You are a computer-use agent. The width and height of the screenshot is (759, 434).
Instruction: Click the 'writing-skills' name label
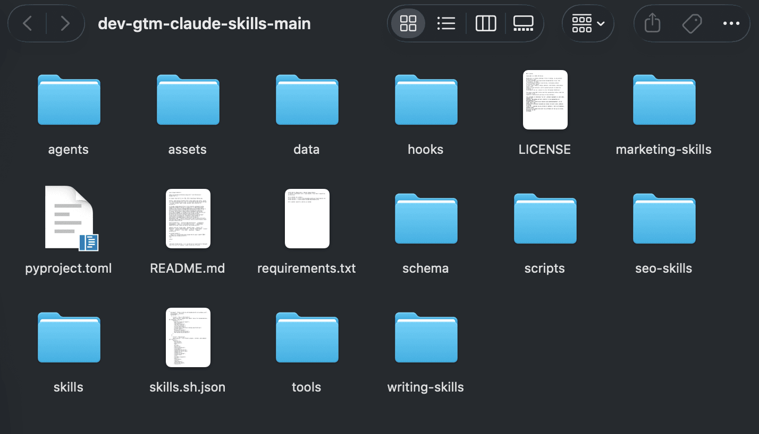pyautogui.click(x=426, y=387)
